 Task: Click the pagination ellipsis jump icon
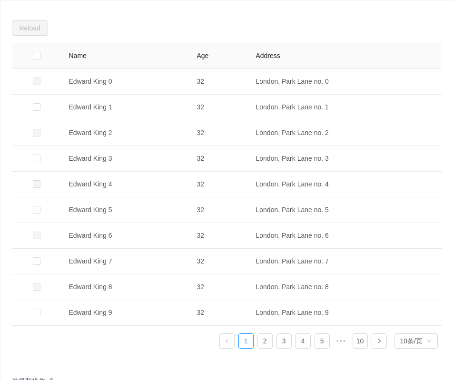coord(341,341)
